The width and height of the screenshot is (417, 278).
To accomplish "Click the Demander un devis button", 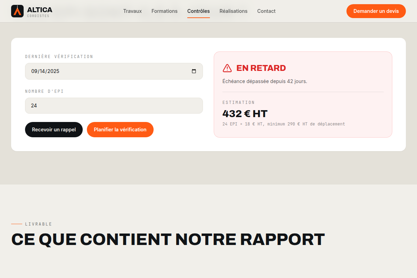I will [376, 11].
